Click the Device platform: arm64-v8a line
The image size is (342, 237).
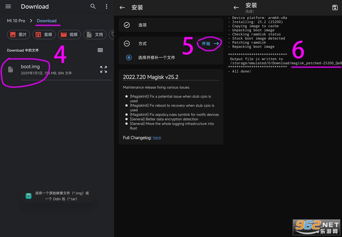(258, 18)
